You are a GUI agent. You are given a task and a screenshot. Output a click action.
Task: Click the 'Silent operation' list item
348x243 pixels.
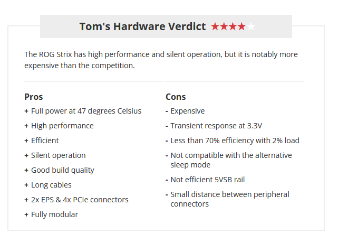pos(59,155)
